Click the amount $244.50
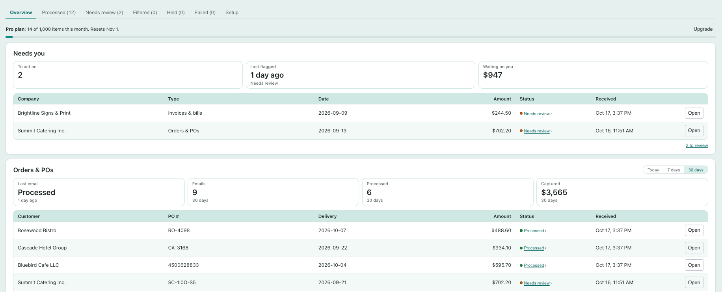Image resolution: width=722 pixels, height=292 pixels. [x=501, y=113]
